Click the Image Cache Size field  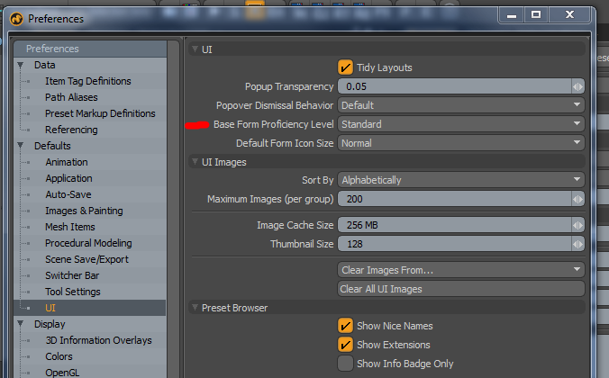(454, 225)
